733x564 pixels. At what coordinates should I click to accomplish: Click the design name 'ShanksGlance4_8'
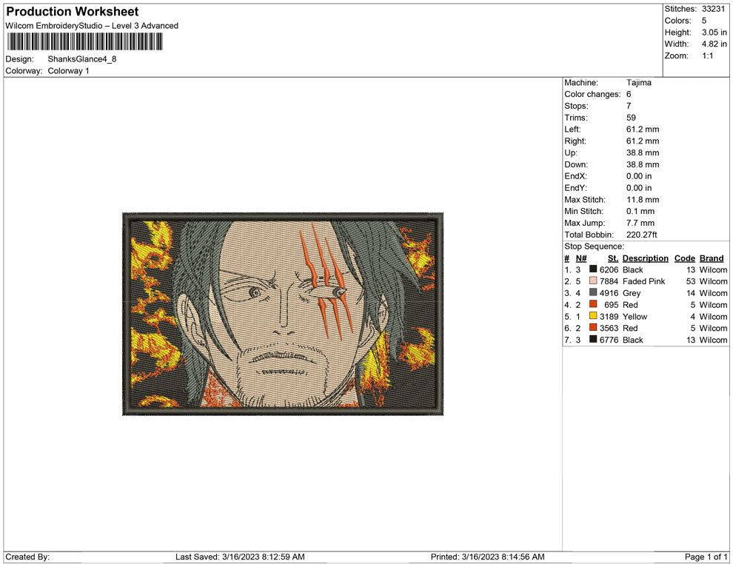[81, 59]
